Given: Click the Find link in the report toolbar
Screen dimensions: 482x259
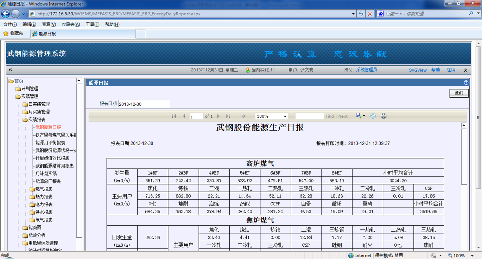Looking at the screenshot, I should point(330,116).
